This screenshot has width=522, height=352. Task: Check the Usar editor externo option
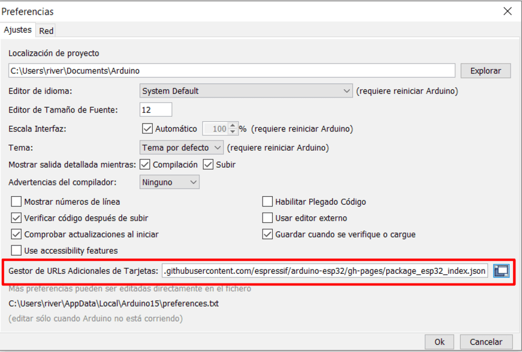(x=267, y=218)
